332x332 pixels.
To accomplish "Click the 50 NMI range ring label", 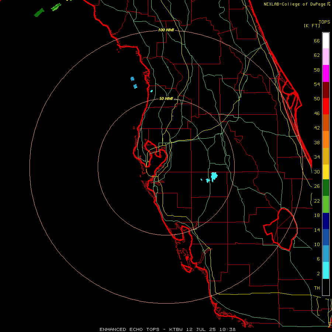I will pyautogui.click(x=166, y=98).
